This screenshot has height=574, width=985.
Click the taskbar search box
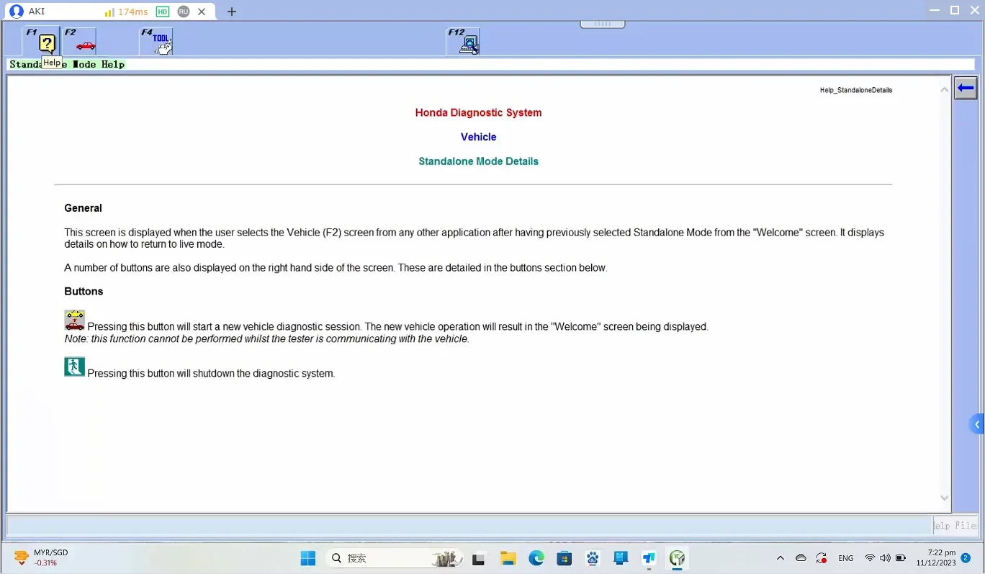click(395, 558)
